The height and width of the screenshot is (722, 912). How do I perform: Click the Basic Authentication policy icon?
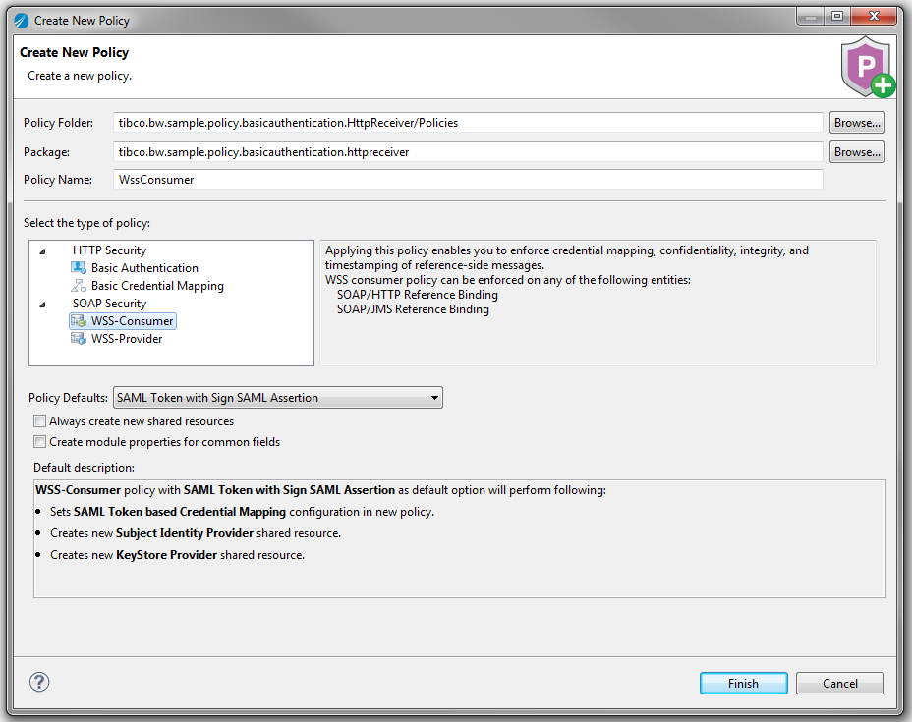(x=79, y=268)
